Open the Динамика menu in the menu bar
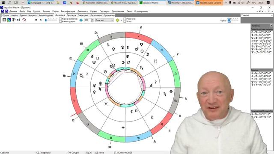This screenshot has width=274, height=154. 83,12
